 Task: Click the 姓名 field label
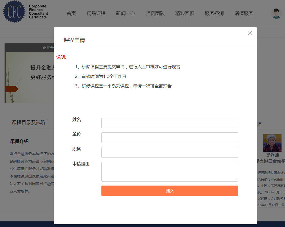coord(77,120)
